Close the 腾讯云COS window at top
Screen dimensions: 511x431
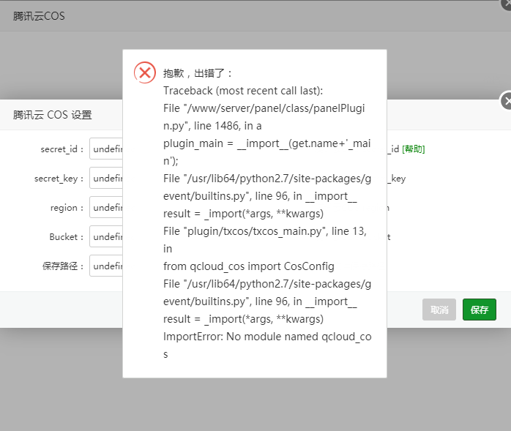(x=506, y=4)
